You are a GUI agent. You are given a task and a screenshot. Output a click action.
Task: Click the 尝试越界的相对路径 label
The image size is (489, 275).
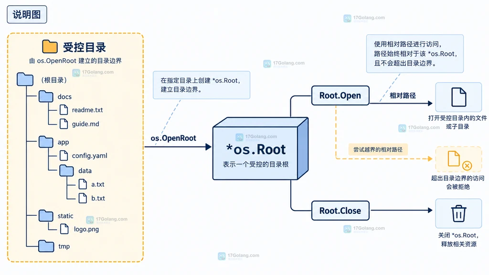(x=378, y=149)
